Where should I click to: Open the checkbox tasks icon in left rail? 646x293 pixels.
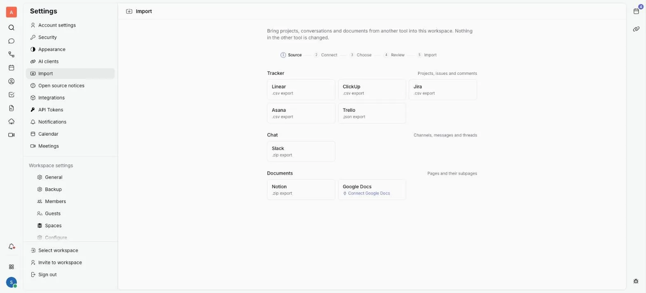click(12, 95)
